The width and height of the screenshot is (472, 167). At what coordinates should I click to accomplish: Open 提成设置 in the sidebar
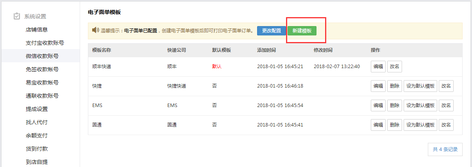click(x=37, y=109)
